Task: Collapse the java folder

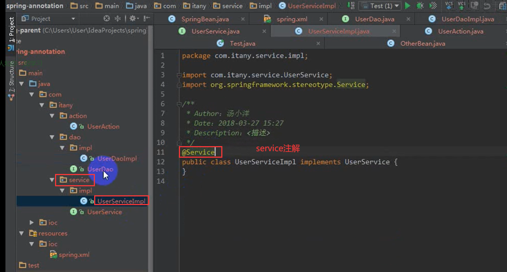Action: point(22,84)
